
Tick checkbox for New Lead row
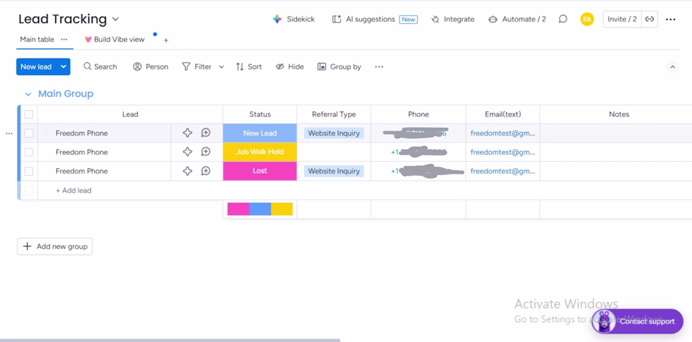(29, 133)
